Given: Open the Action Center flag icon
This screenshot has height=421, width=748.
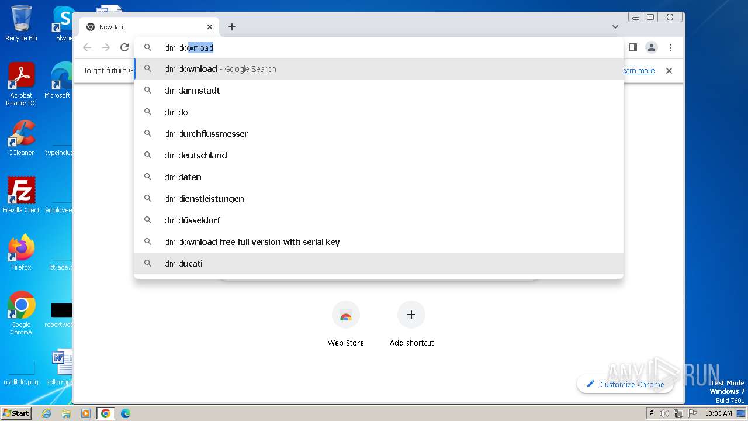Looking at the screenshot, I should [692, 413].
